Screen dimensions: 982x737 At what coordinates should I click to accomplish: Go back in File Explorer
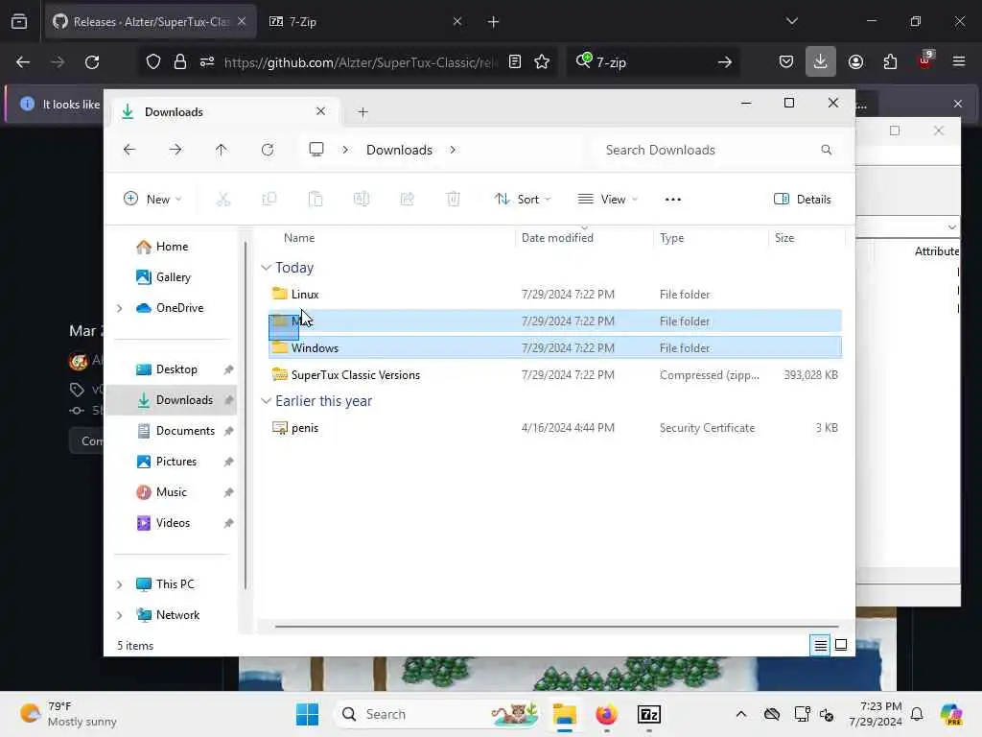(x=129, y=150)
